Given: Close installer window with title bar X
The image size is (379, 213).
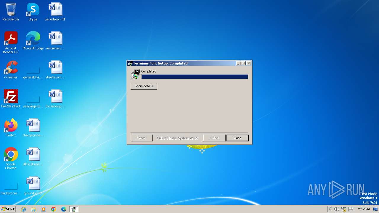Looking at the screenshot, I should 249,63.
